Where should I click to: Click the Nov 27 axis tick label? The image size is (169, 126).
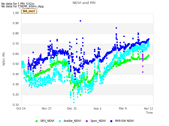46,108
